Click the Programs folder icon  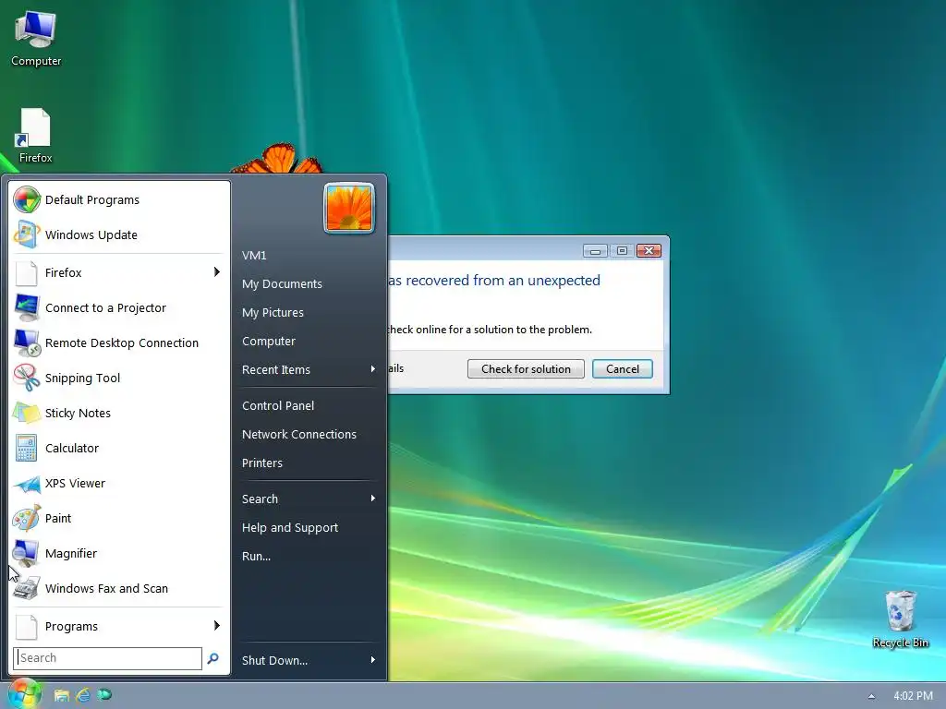tap(27, 627)
